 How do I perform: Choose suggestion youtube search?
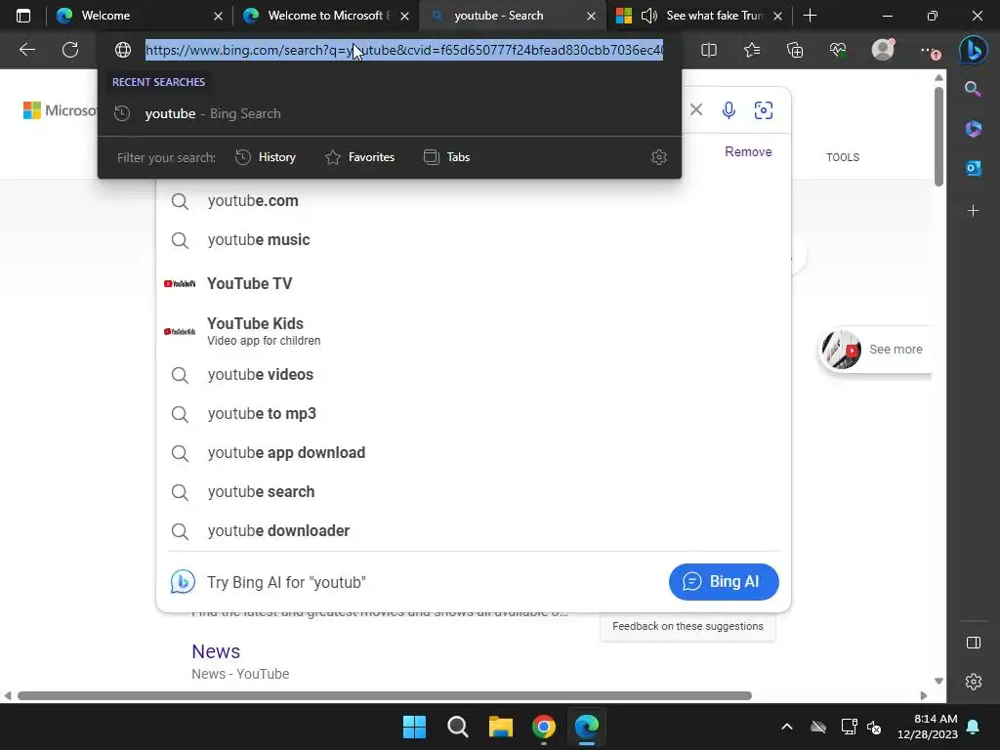pyautogui.click(x=474, y=492)
